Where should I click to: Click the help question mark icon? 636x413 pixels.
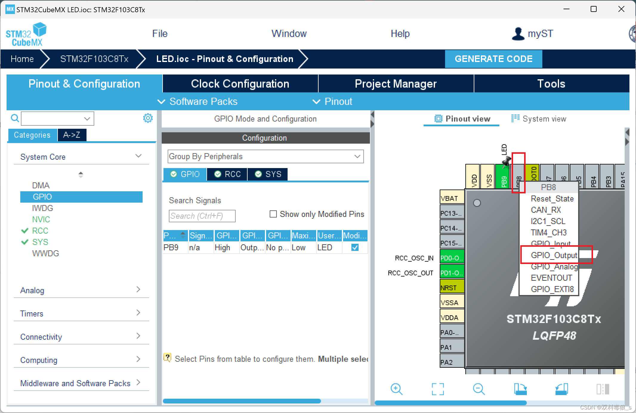click(x=167, y=357)
